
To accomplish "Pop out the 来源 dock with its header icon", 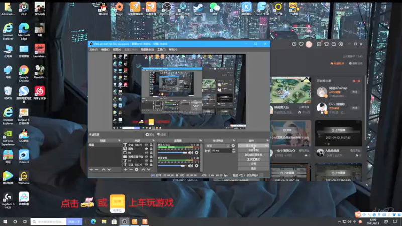I will (x=153, y=141).
